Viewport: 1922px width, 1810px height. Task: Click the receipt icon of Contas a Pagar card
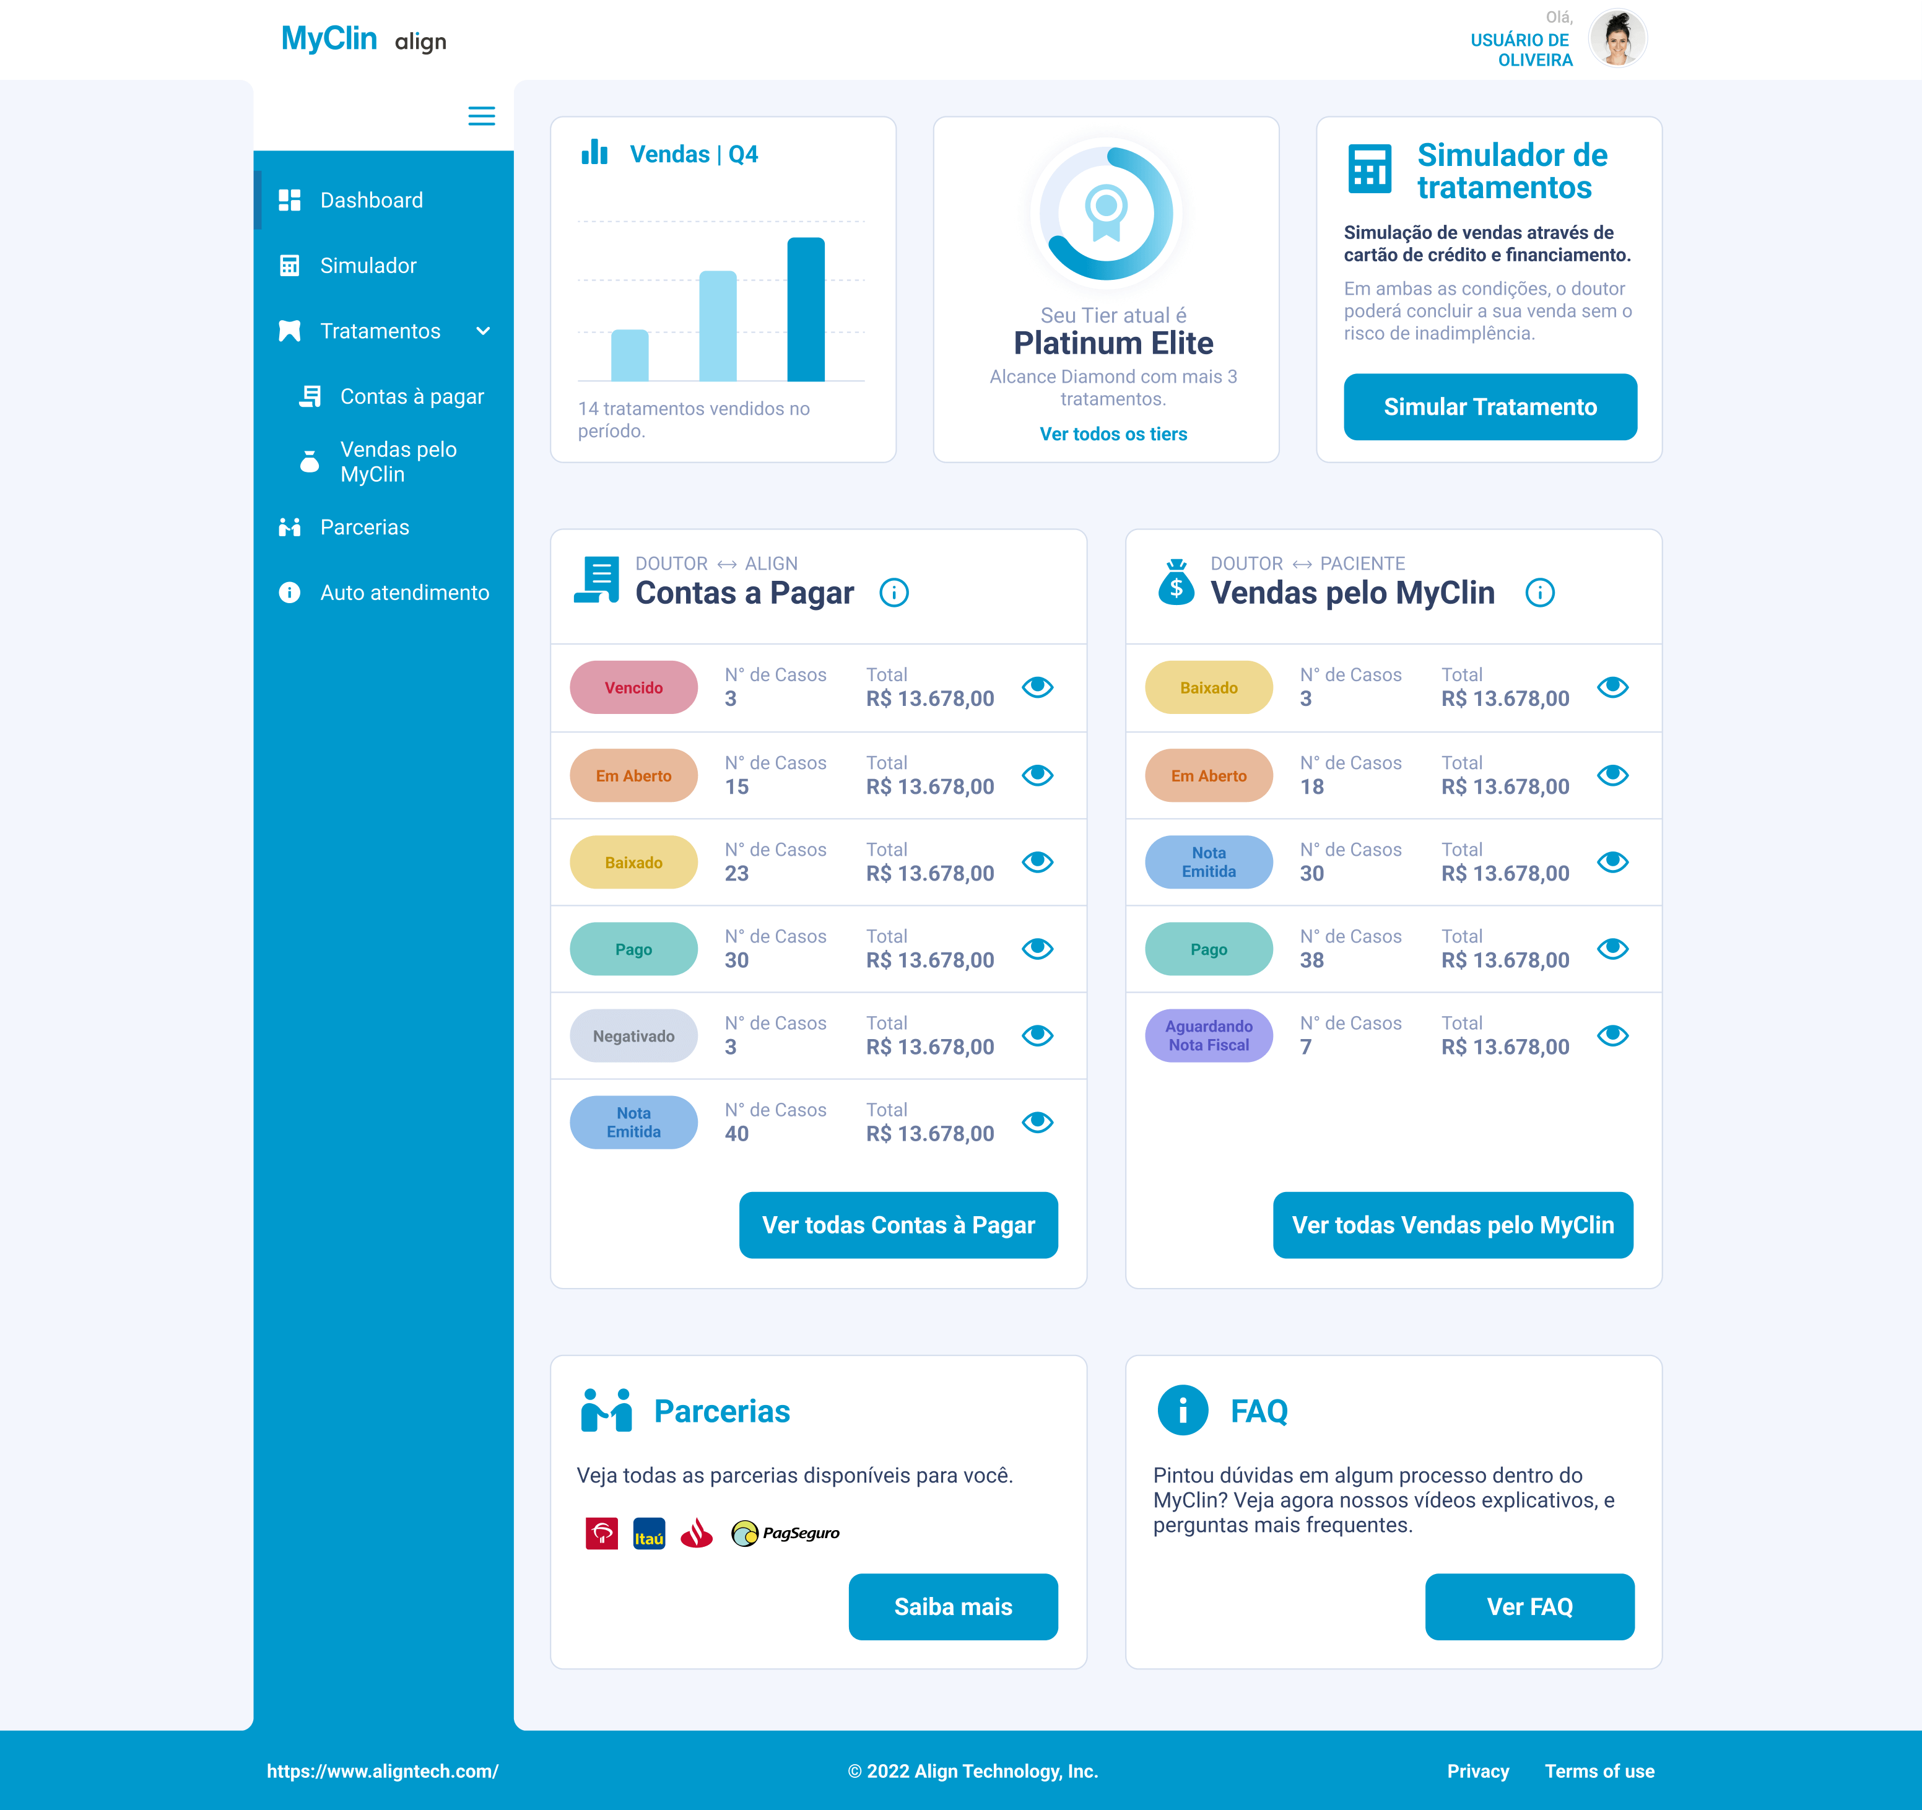coord(596,580)
